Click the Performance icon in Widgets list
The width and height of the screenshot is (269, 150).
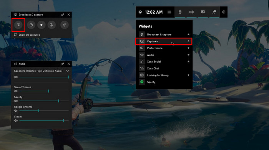pyautogui.click(x=142, y=48)
